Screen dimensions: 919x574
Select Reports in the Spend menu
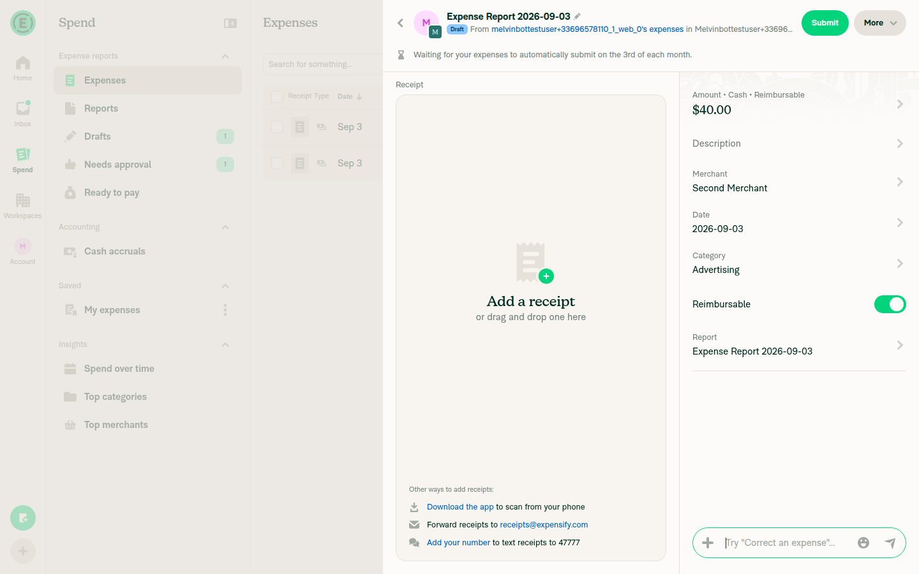[x=147, y=108]
